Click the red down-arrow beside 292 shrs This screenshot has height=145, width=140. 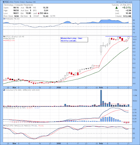38,13
